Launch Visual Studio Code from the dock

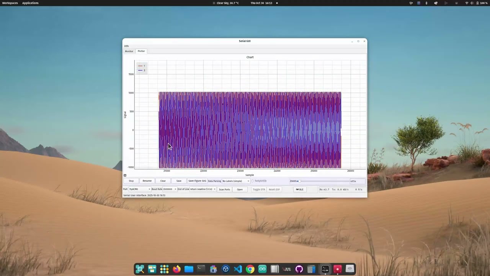click(238, 269)
